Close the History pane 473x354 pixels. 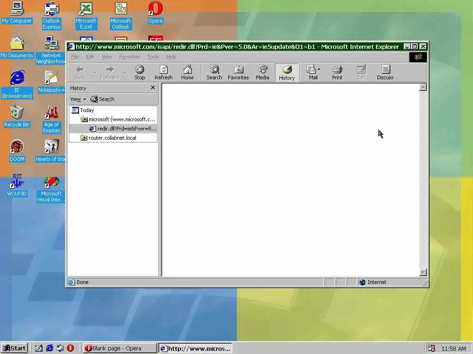click(152, 88)
